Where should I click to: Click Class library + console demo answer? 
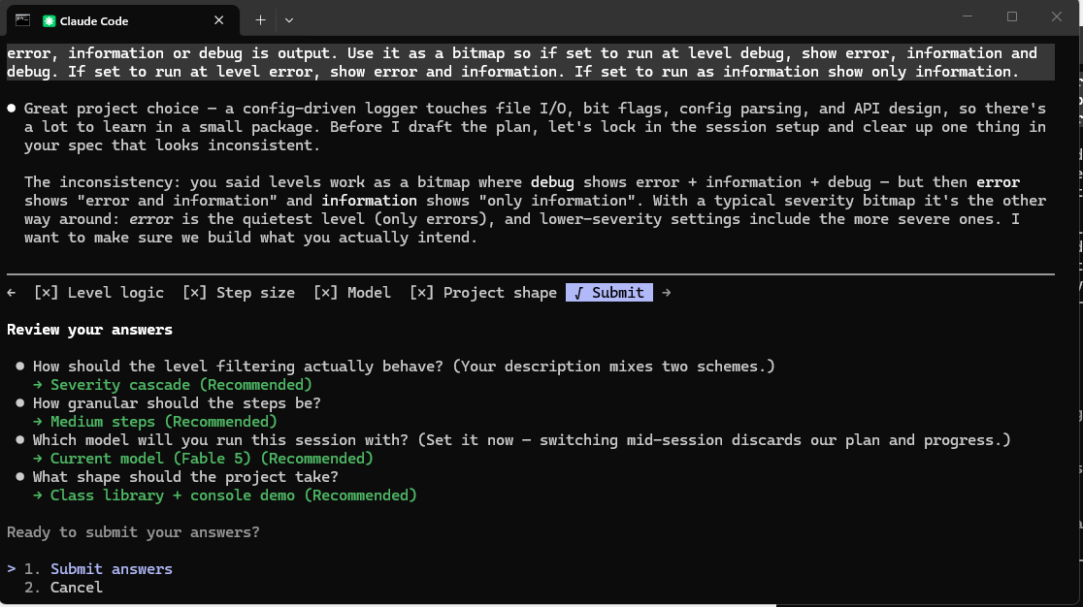pyautogui.click(x=234, y=495)
